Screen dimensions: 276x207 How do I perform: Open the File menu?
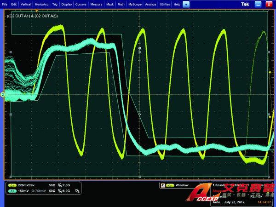point(5,4)
